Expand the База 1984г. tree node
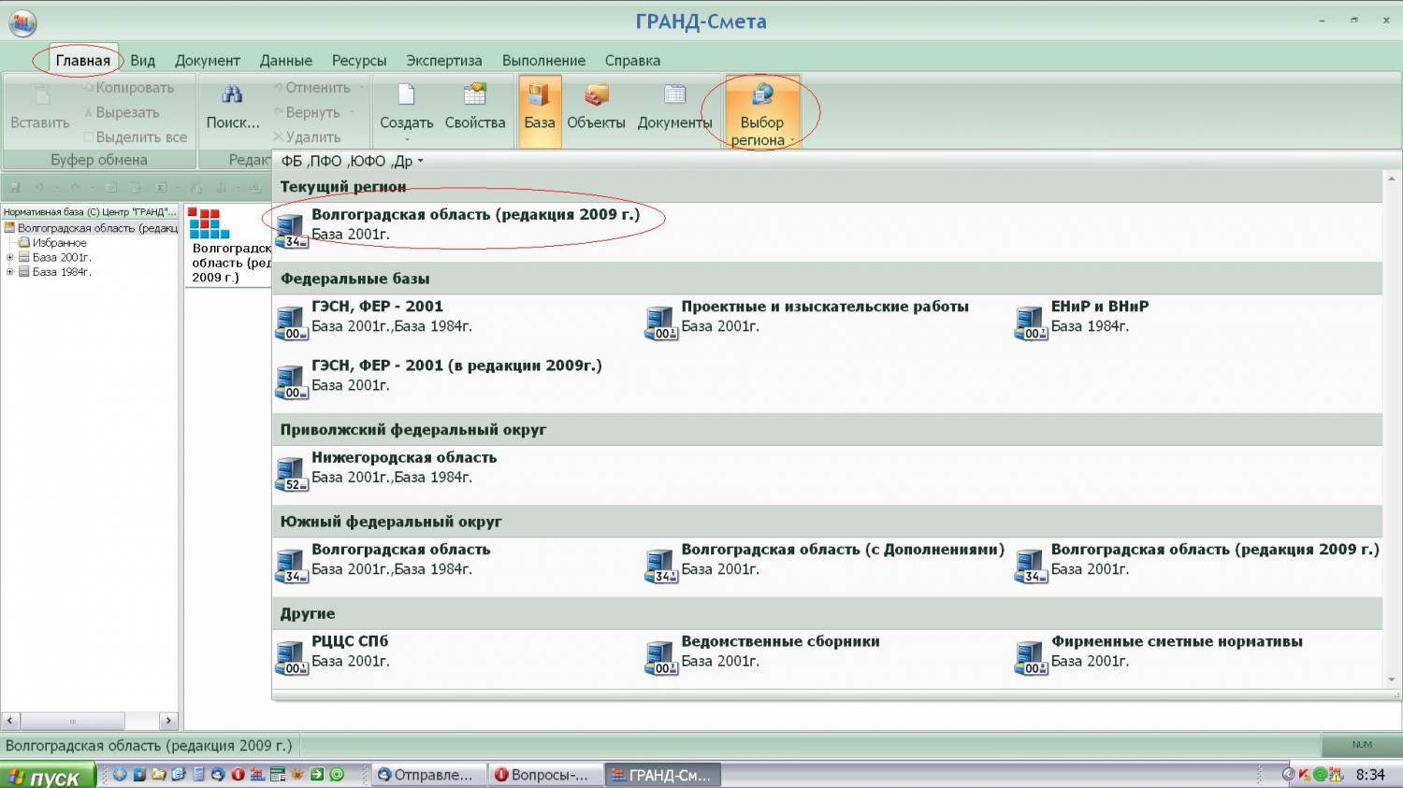Image resolution: width=1403 pixels, height=788 pixels. pos(9,272)
